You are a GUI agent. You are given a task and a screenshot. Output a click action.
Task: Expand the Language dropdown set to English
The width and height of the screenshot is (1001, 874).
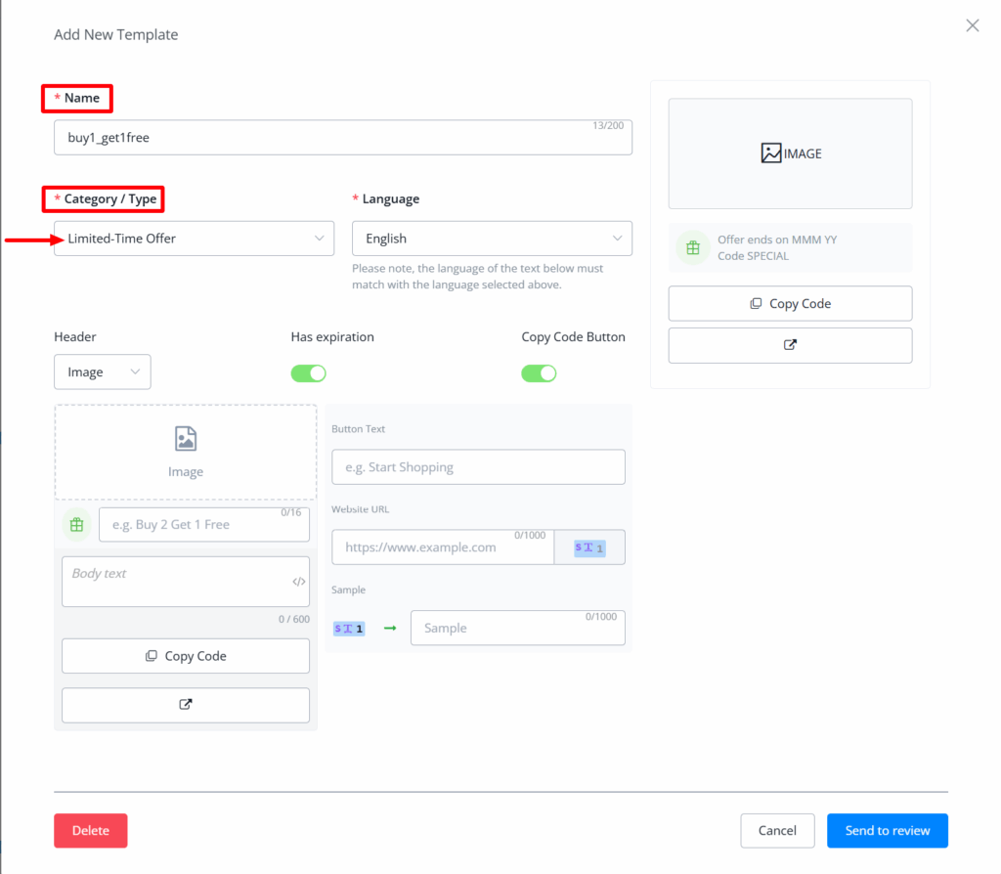click(492, 239)
